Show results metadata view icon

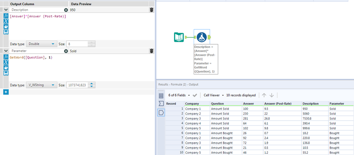point(161,96)
